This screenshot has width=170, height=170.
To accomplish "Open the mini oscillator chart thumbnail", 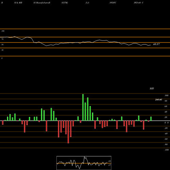I will (x=84, y=163).
